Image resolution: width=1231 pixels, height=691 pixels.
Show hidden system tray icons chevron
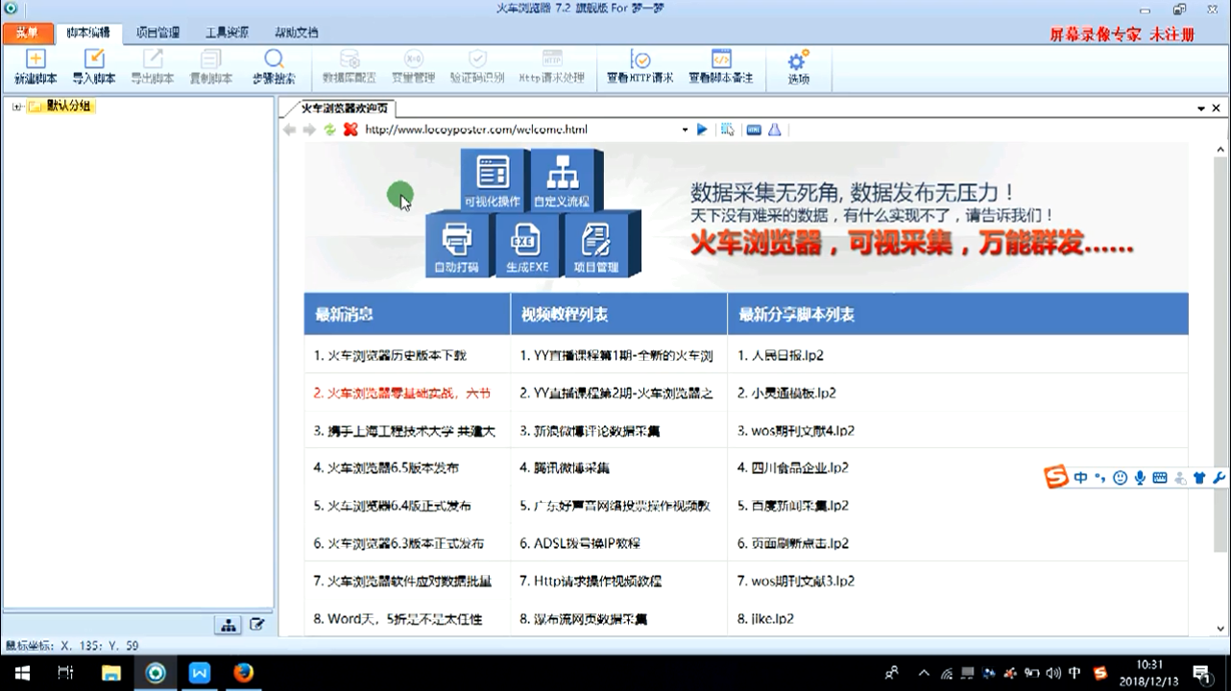[924, 673]
